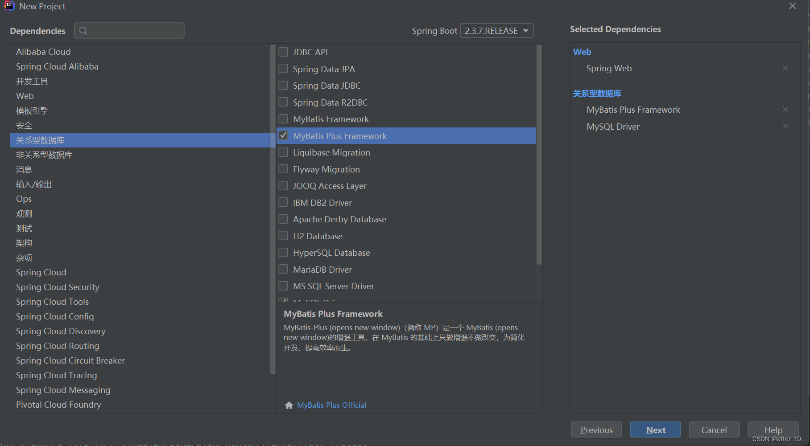Tick Liquibase Migration checkbox

click(283, 152)
